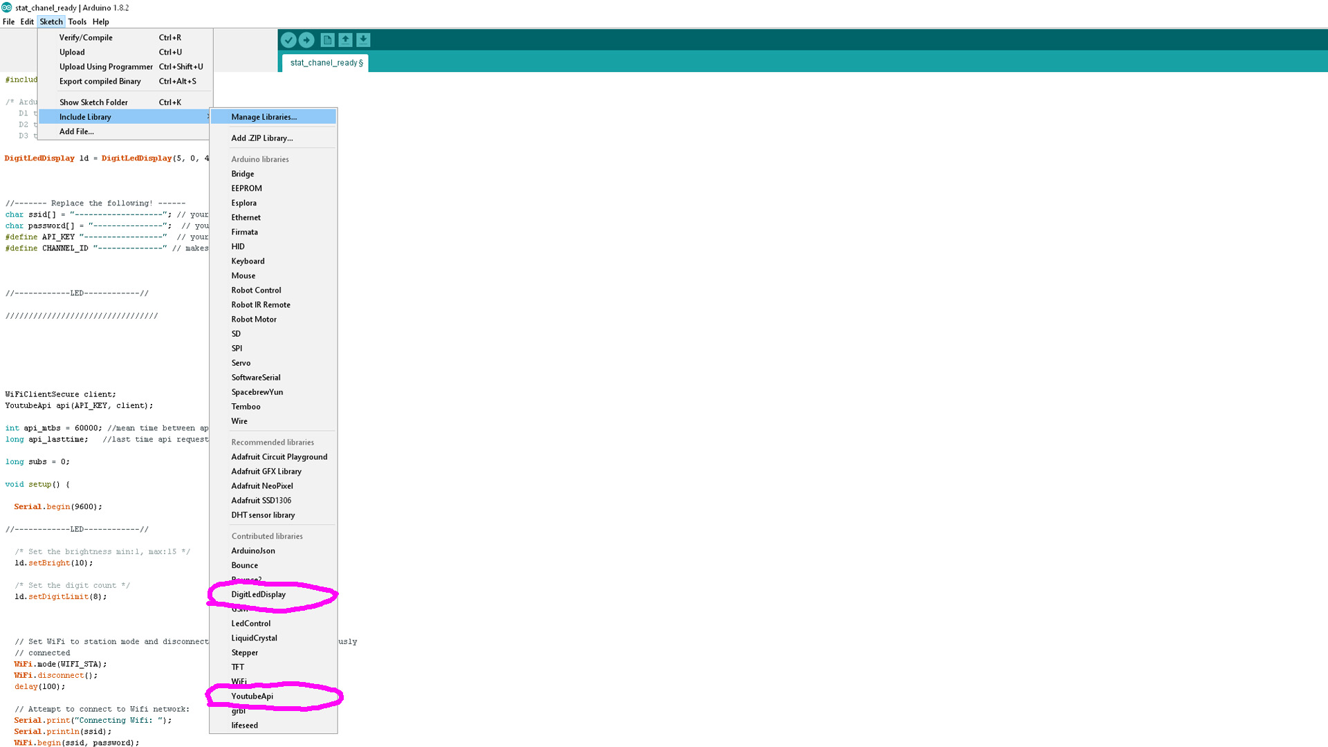
Task: Select DigitLedDisplay from contributed libraries
Action: (x=258, y=593)
